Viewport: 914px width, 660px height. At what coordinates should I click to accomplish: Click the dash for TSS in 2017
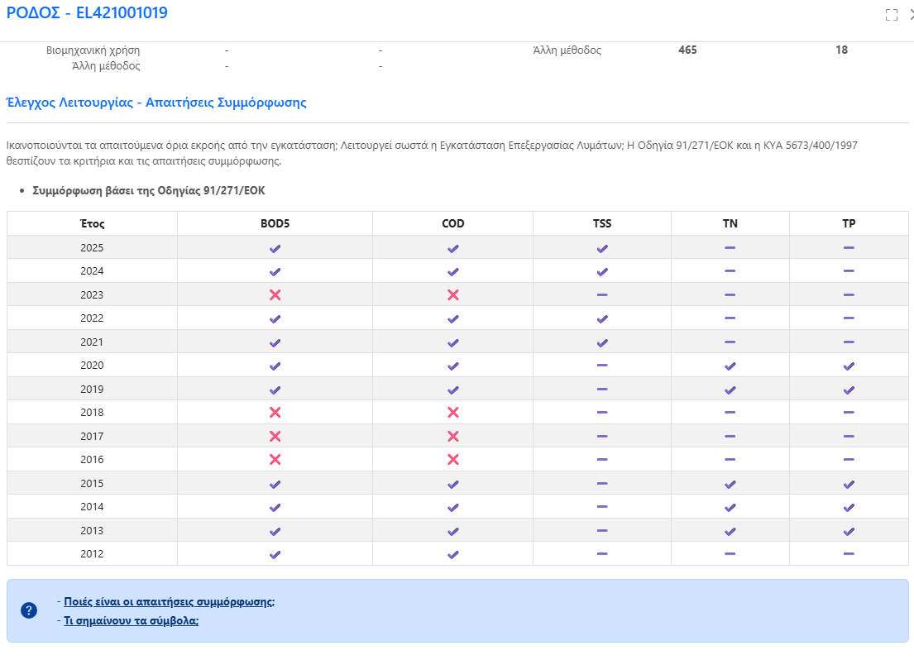click(602, 436)
